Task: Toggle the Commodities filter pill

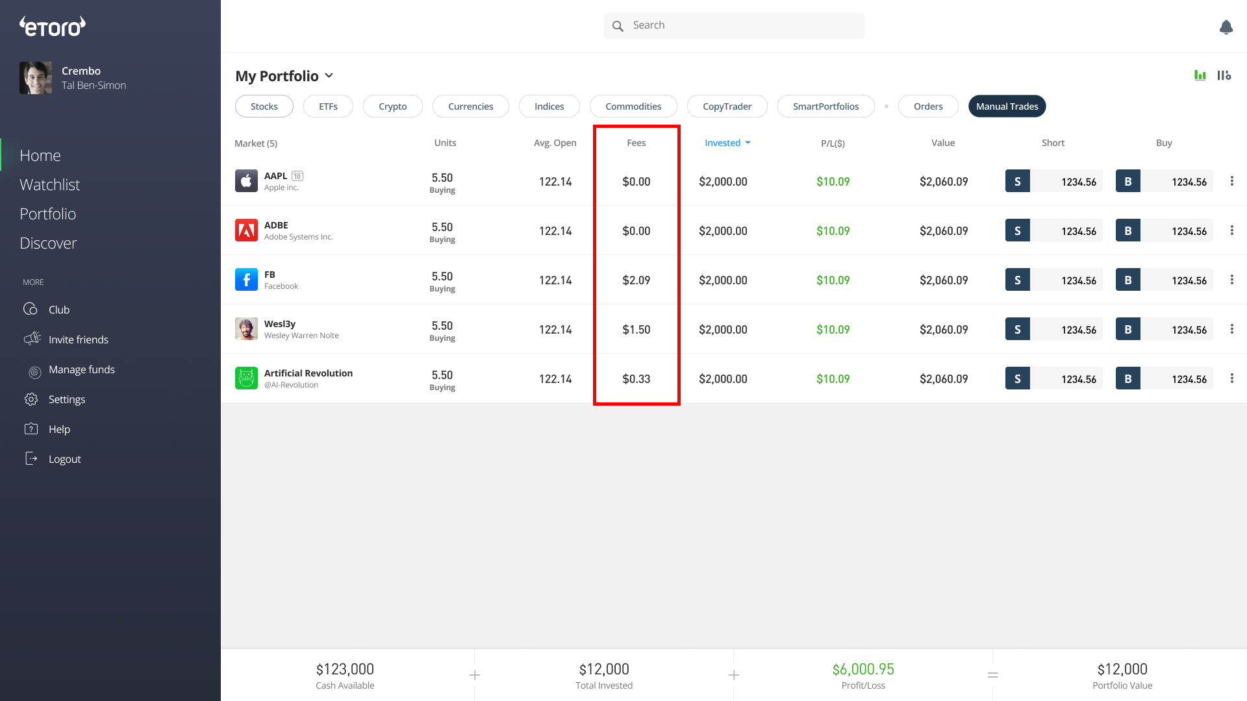Action: (633, 106)
